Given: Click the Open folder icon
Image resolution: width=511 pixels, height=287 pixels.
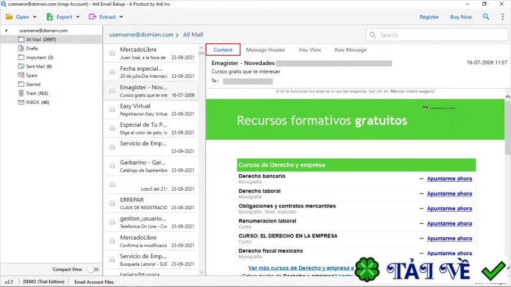Looking at the screenshot, I should coord(9,17).
